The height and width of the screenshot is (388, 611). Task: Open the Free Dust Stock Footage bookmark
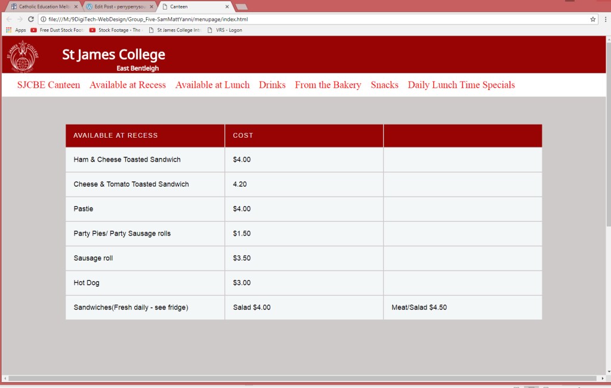coord(57,30)
